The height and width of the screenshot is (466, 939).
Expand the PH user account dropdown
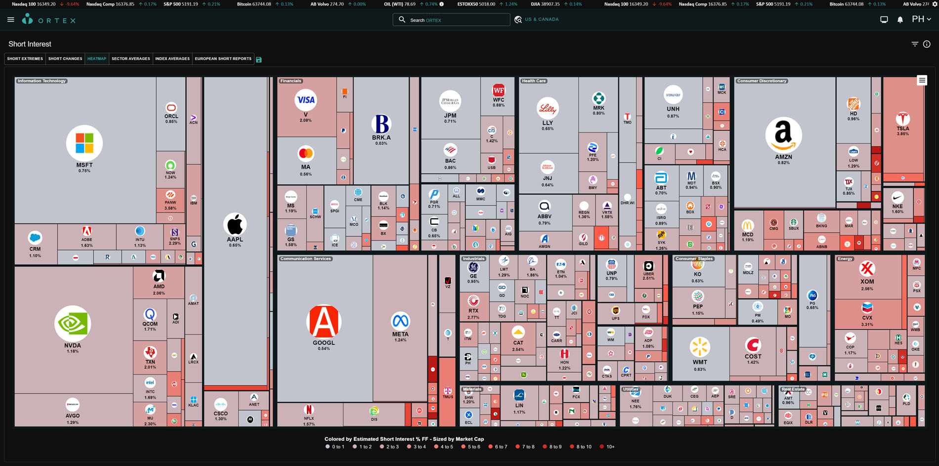921,19
